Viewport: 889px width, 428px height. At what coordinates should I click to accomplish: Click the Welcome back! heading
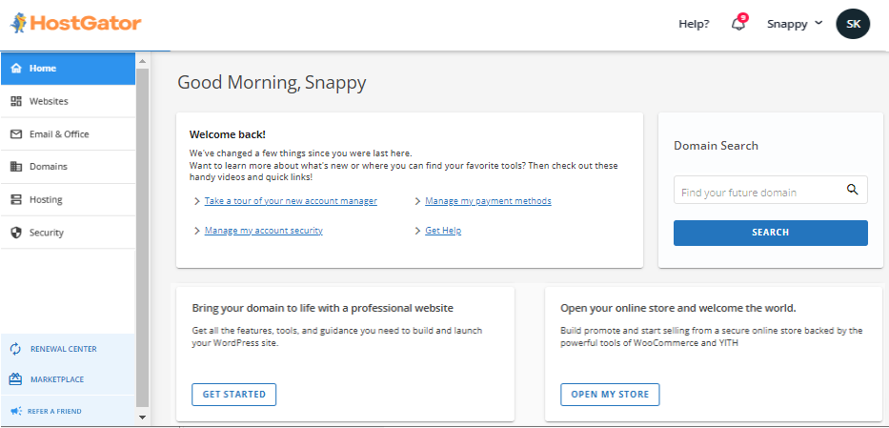228,134
